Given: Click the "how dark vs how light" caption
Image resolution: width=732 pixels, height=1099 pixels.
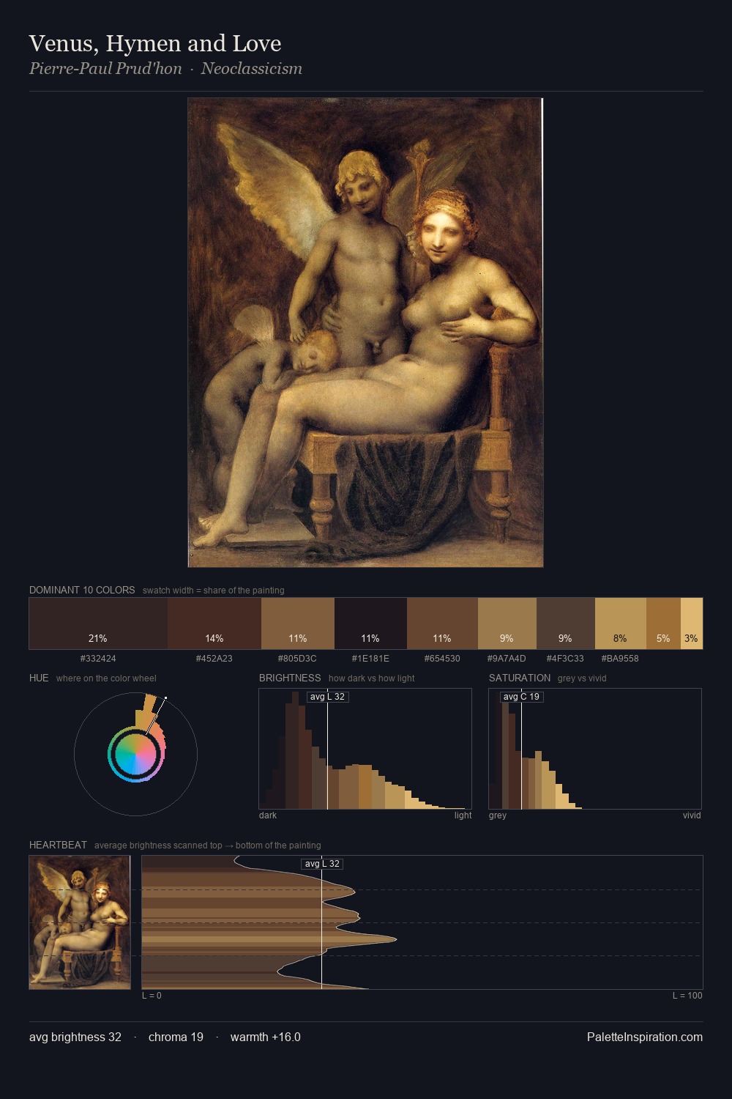Looking at the screenshot, I should (371, 678).
